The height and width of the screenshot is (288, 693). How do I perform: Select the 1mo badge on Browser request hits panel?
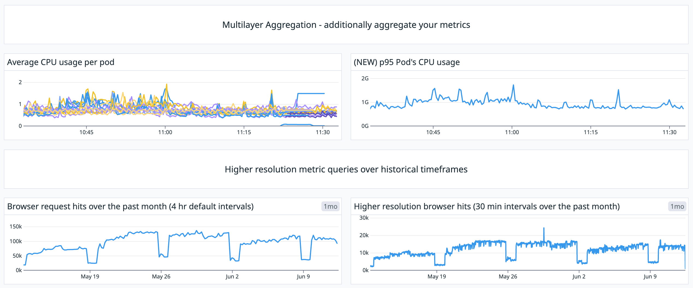331,207
